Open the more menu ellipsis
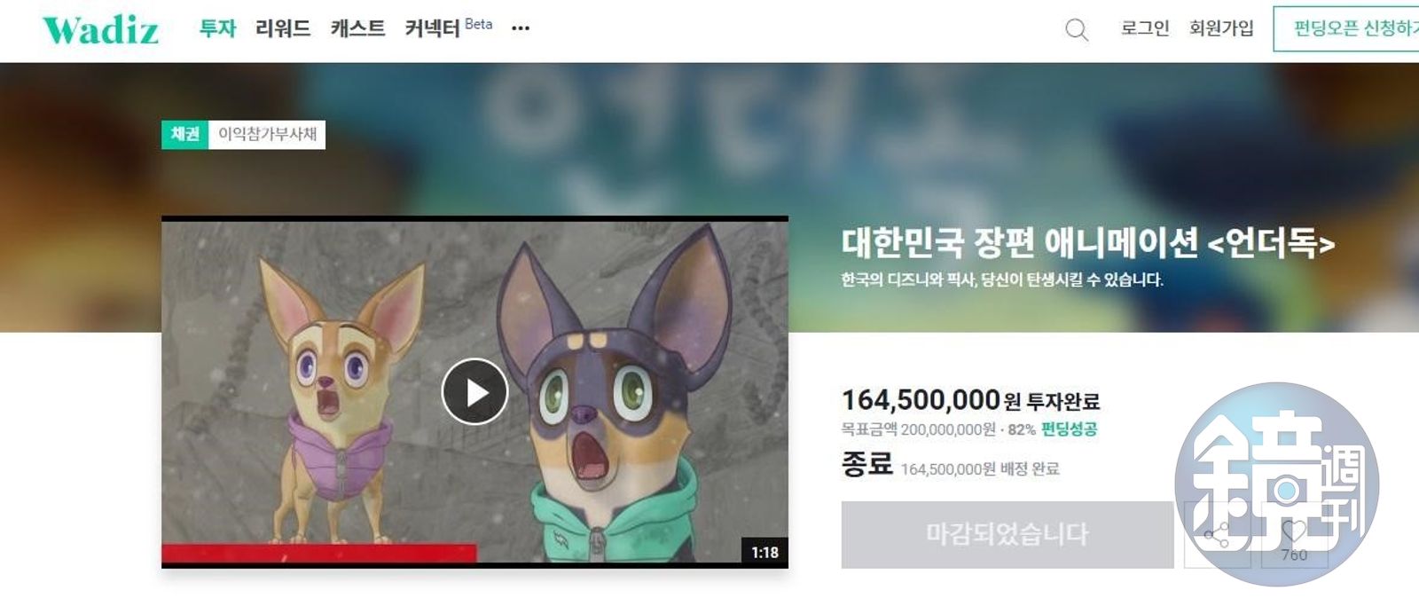Viewport: 1419px width, 606px height. 521,28
